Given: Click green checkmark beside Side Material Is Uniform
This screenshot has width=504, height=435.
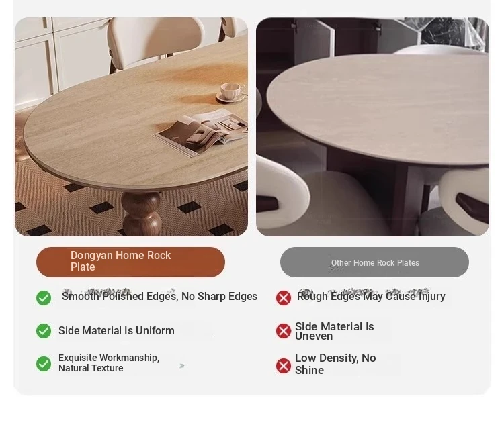Looking at the screenshot, I should point(44,331).
